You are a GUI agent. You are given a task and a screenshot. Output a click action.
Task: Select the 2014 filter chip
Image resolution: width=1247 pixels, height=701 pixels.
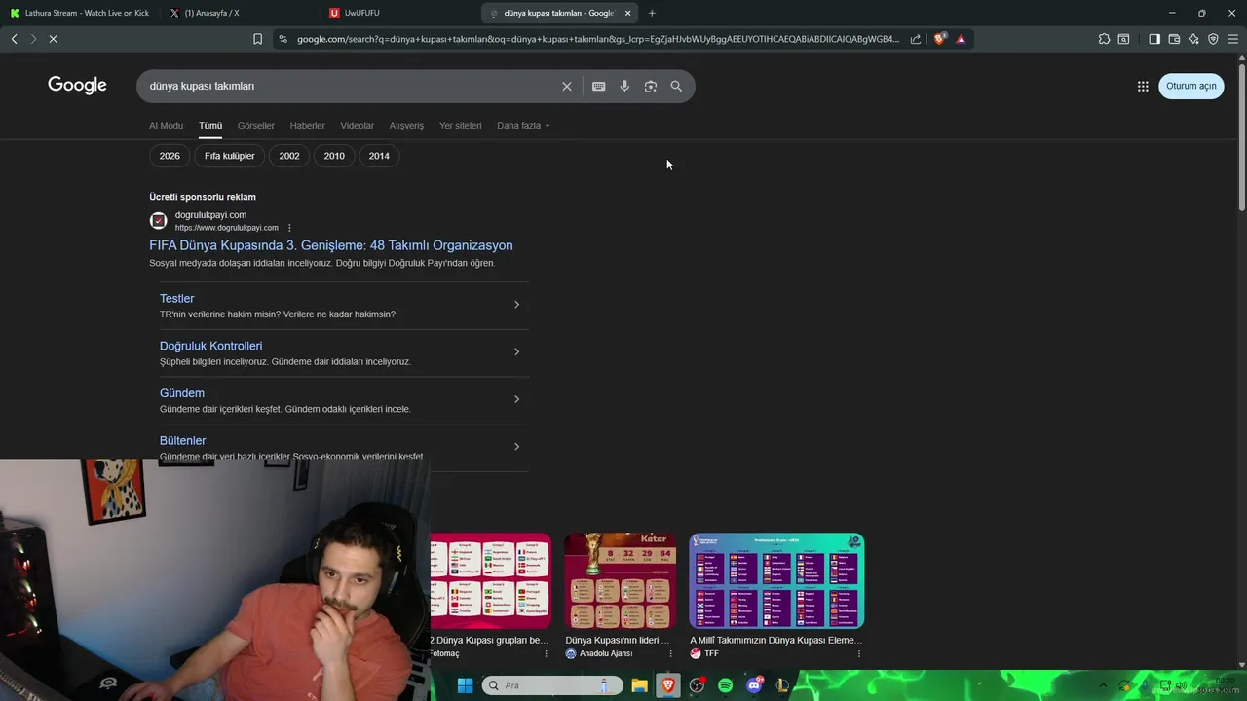[x=379, y=156]
